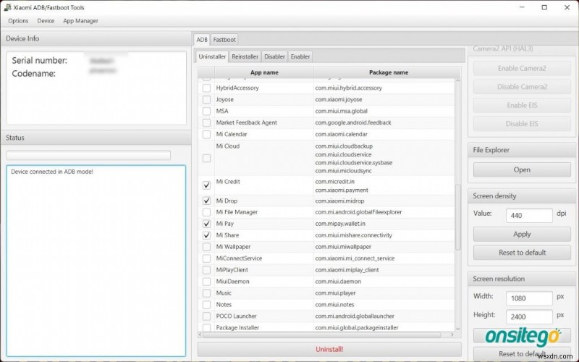Click the Device connected in ADB mode text
The height and width of the screenshot is (362, 579).
click(x=51, y=172)
